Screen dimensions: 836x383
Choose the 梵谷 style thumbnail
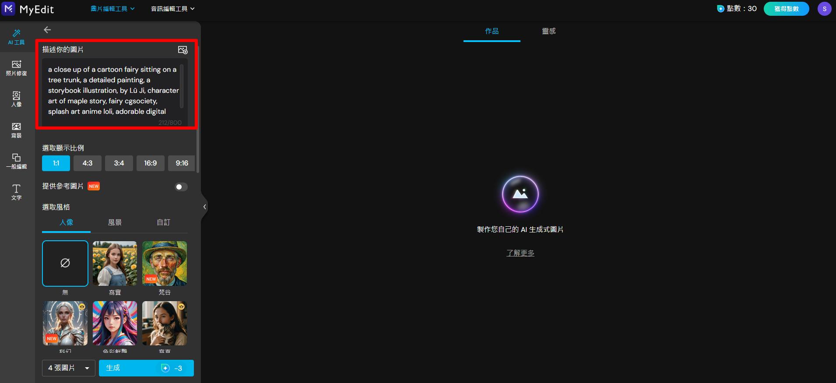pos(165,264)
